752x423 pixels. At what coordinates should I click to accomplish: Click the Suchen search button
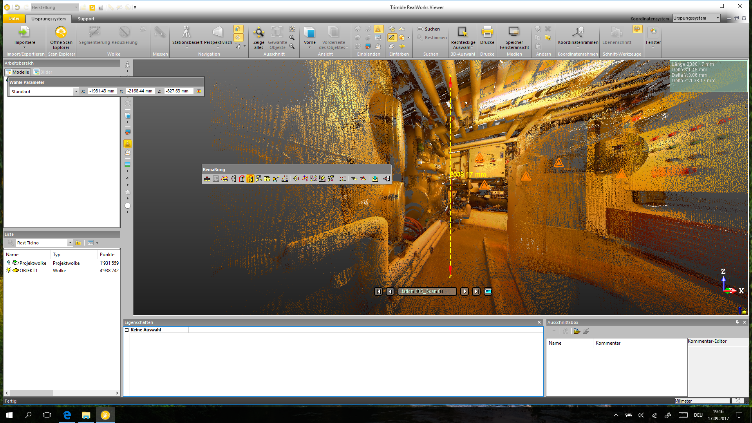tap(428, 29)
